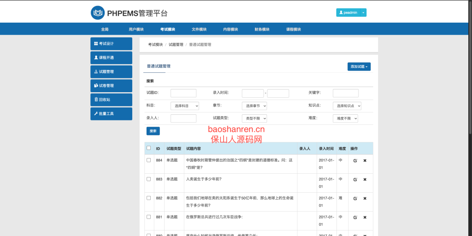Open the 用户模块 nav menu
The height and width of the screenshot is (236, 472).
click(136, 29)
